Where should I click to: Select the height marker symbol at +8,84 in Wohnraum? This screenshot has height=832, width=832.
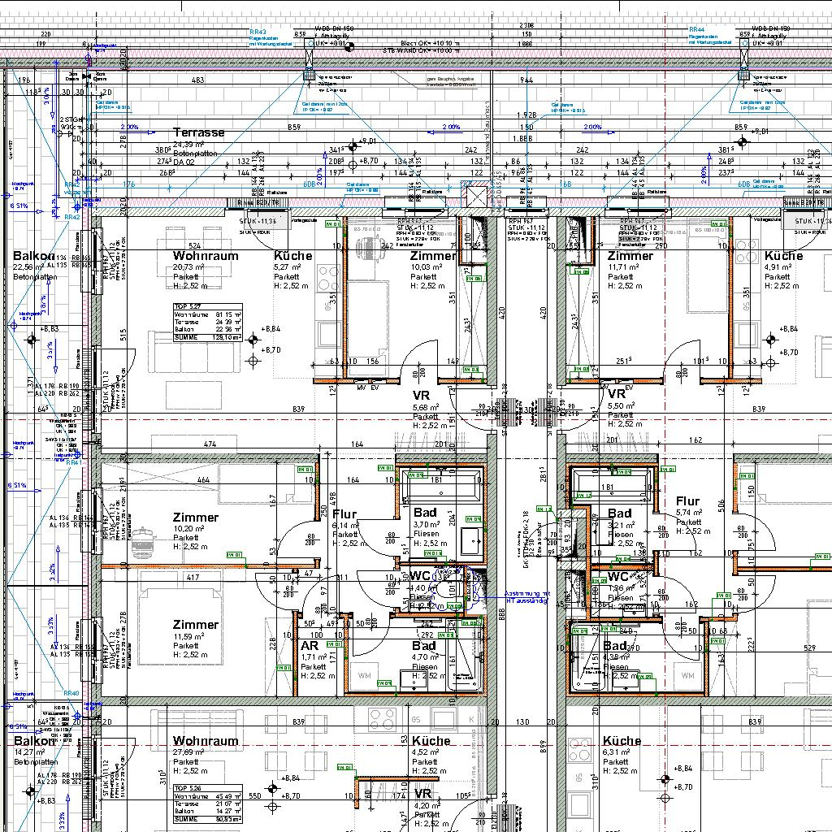[253, 329]
